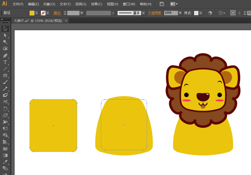The image size is (251, 175).
Task: Select the Scissors tool
Action: (x=5, y=102)
